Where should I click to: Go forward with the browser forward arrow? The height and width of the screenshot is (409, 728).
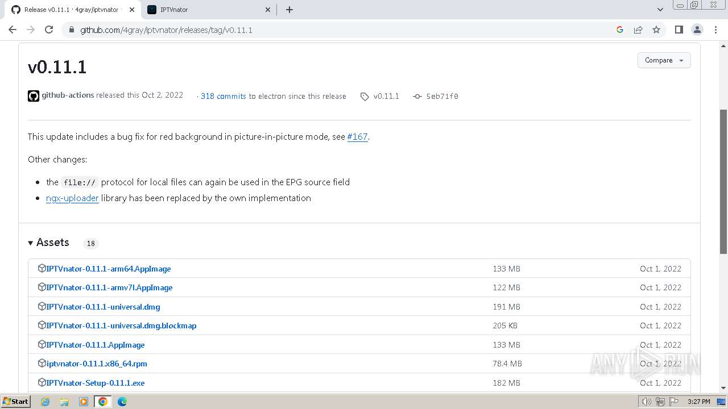[31, 30]
